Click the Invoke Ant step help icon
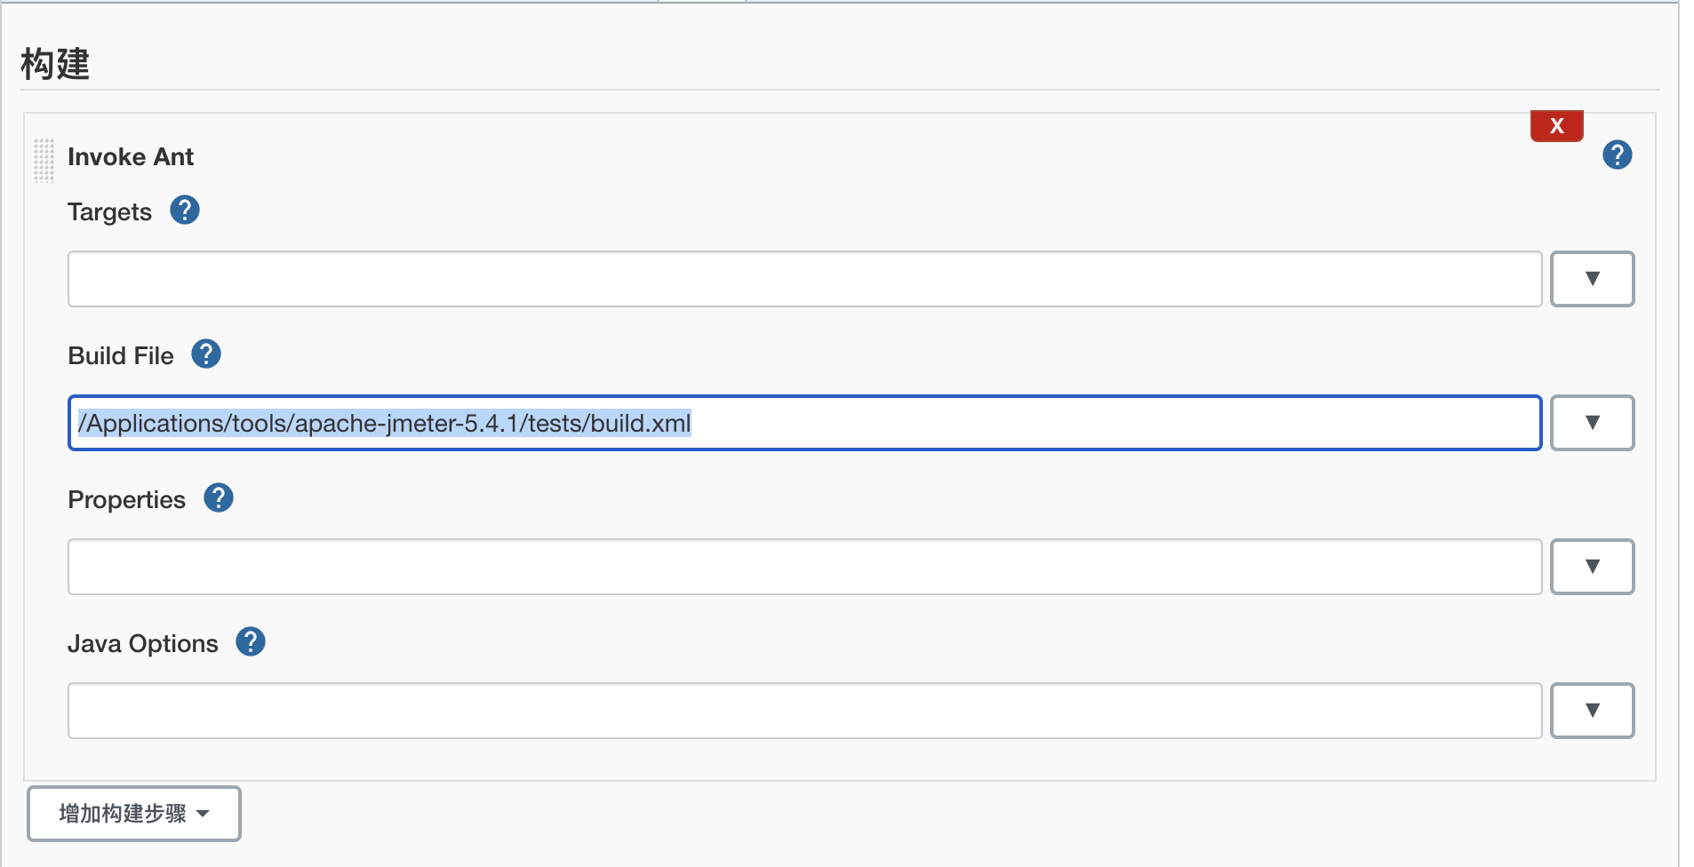Image resolution: width=1694 pixels, height=867 pixels. pos(1617,155)
